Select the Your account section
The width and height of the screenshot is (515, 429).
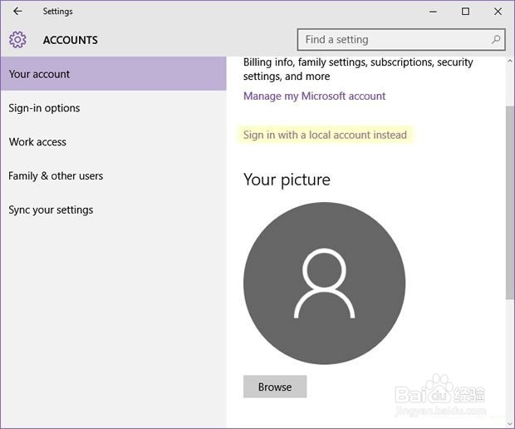(x=113, y=74)
